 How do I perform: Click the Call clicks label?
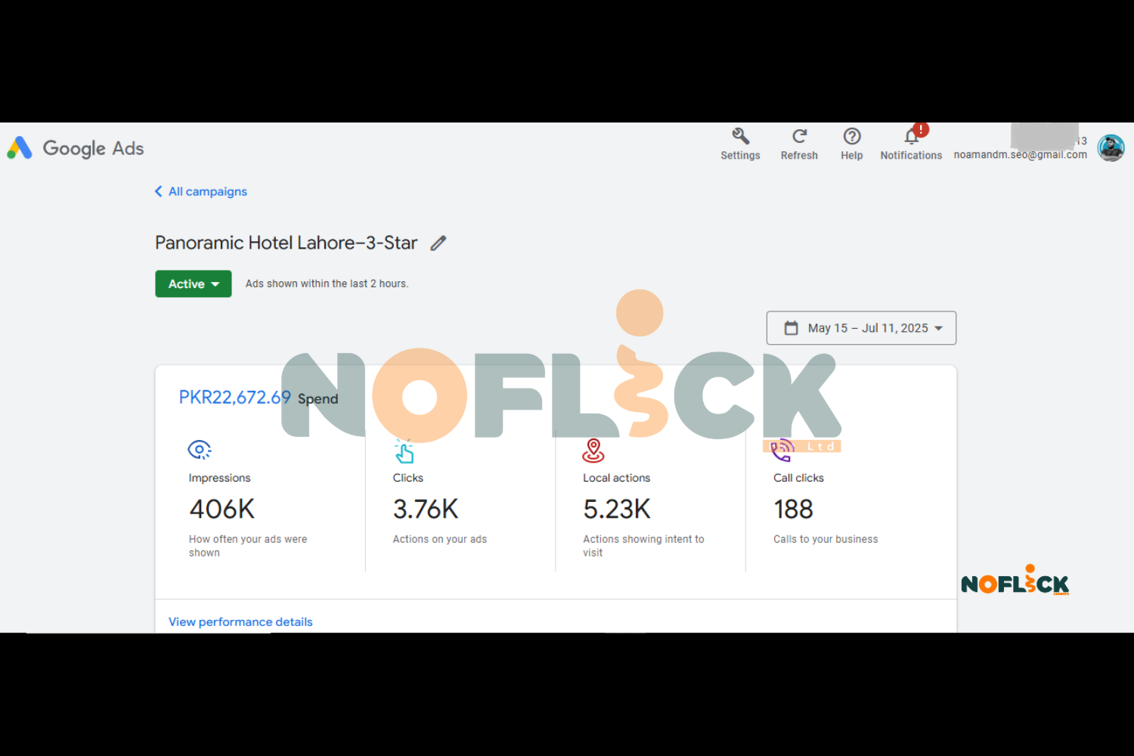point(798,478)
